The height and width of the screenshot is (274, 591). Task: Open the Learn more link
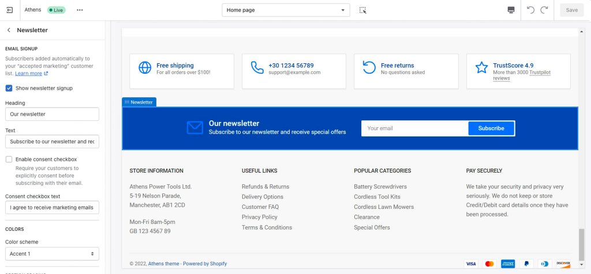(31, 73)
